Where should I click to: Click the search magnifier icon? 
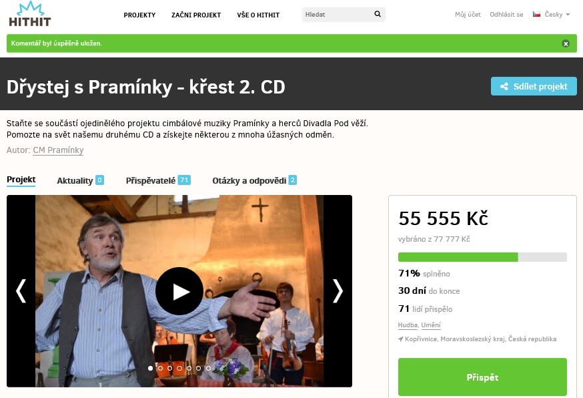[378, 14]
